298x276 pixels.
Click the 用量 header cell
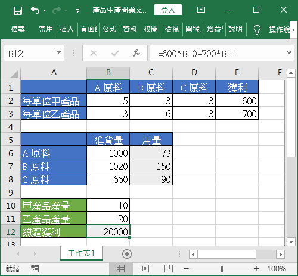tap(151, 139)
